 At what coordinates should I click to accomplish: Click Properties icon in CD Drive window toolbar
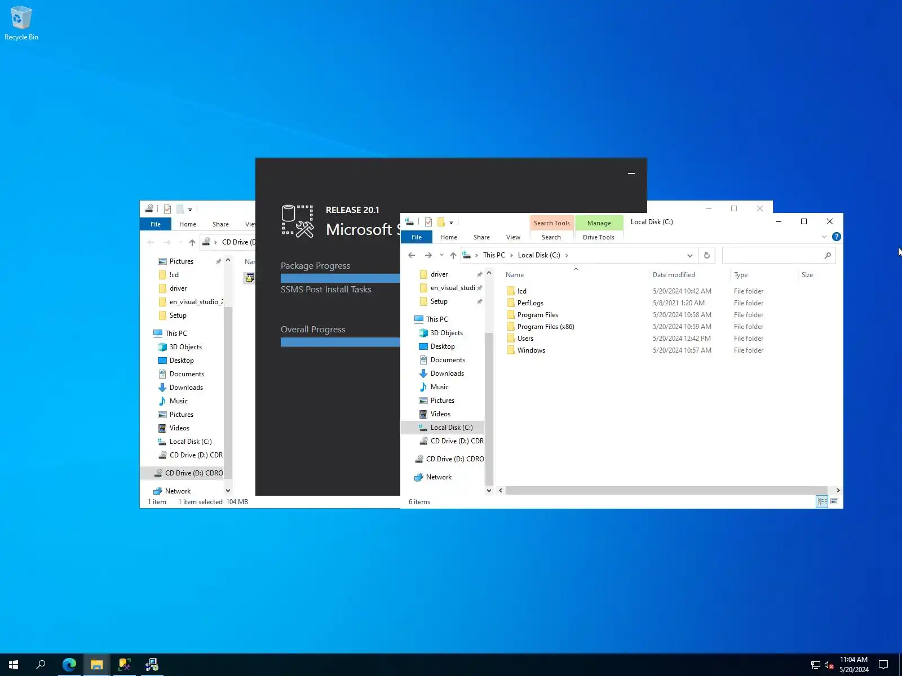[x=167, y=209]
